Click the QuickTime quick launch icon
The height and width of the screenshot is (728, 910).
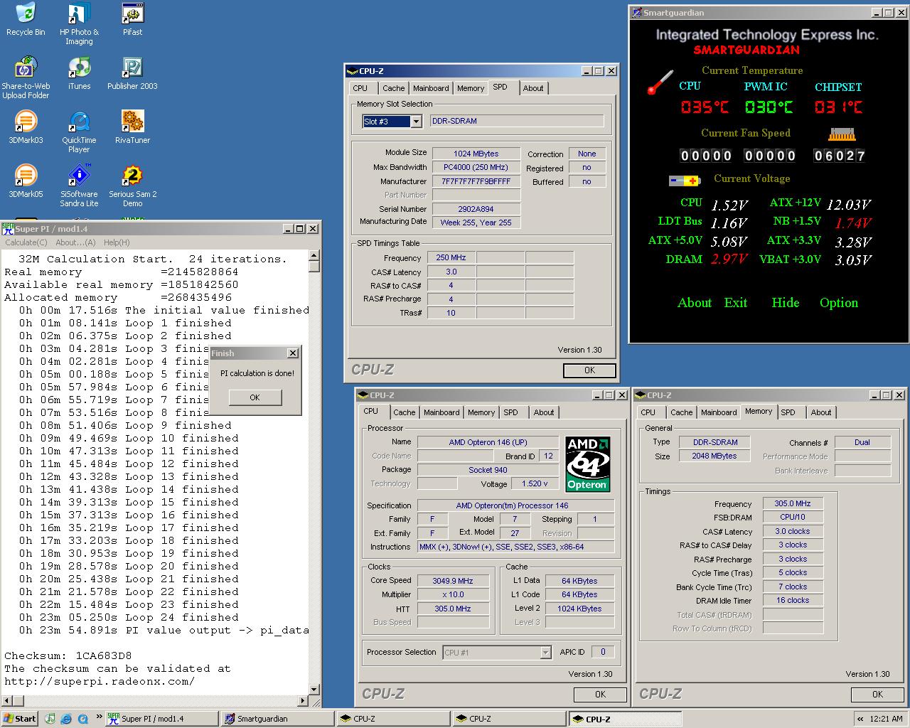pos(82,719)
